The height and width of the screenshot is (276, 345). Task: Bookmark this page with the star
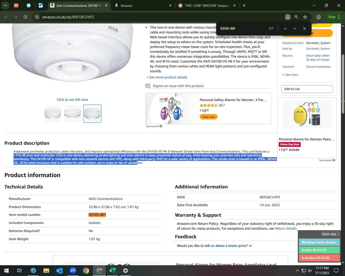[305, 17]
